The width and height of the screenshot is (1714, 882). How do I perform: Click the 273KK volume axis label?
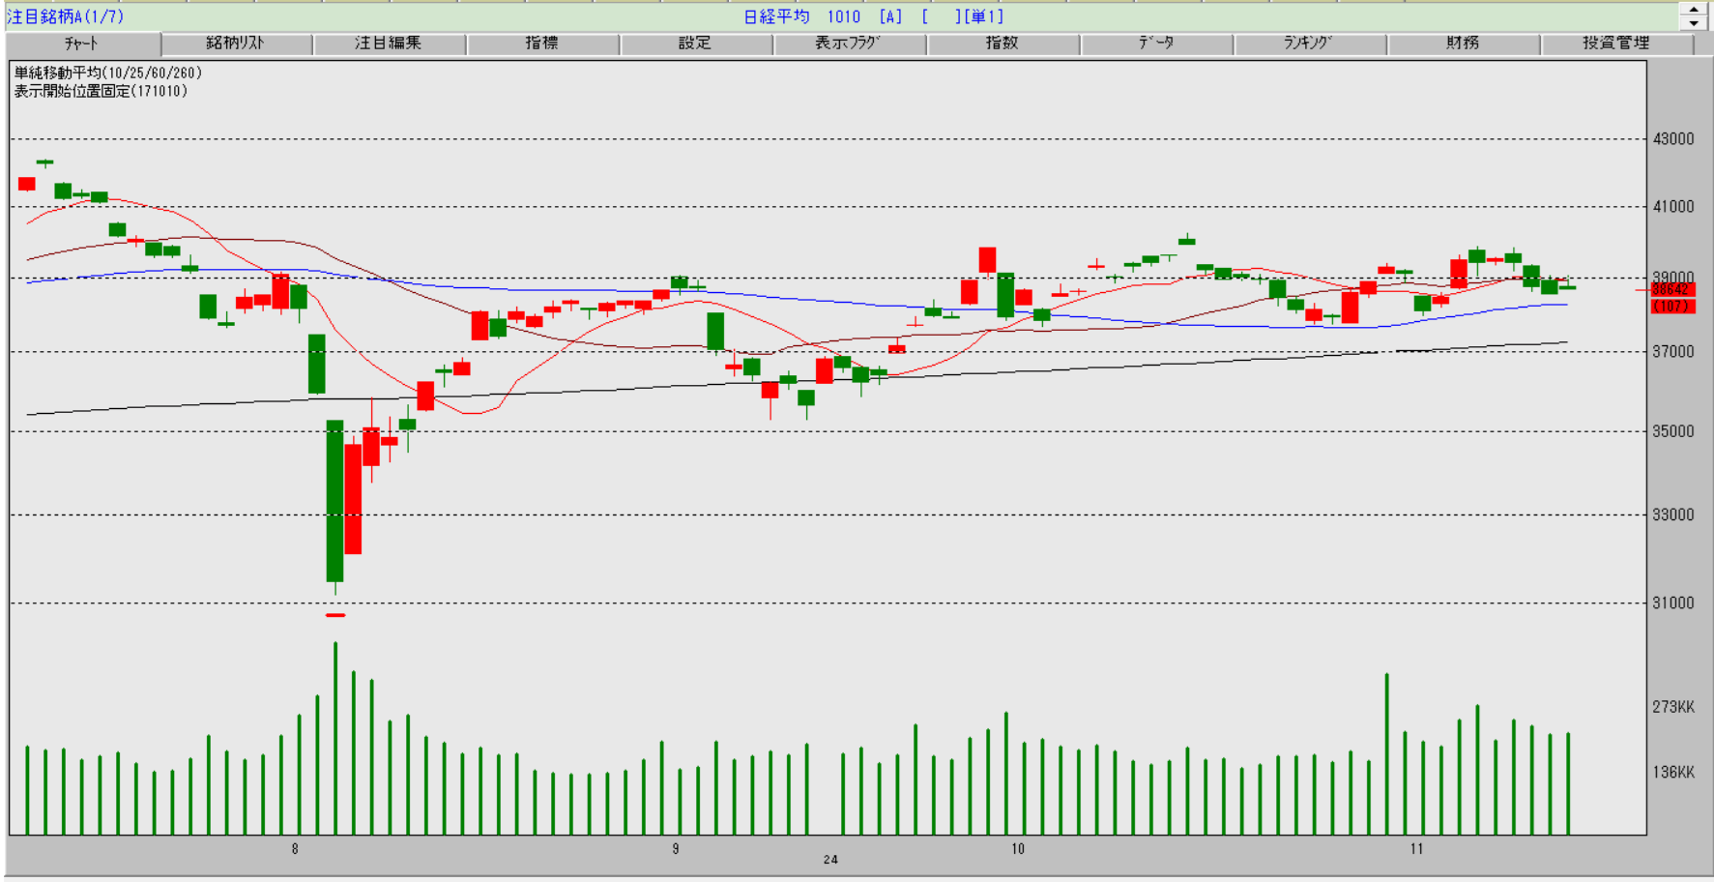point(1673,707)
